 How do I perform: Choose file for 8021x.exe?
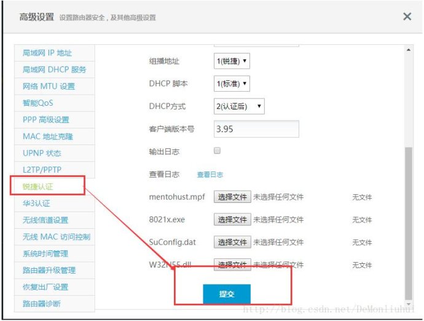[232, 220]
